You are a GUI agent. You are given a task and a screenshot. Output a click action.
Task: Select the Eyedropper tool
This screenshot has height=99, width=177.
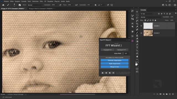coord(137,27)
